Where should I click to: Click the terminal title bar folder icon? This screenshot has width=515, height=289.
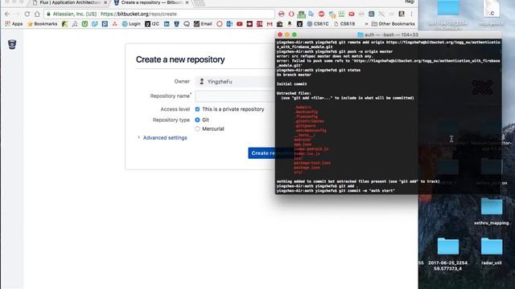coord(360,35)
